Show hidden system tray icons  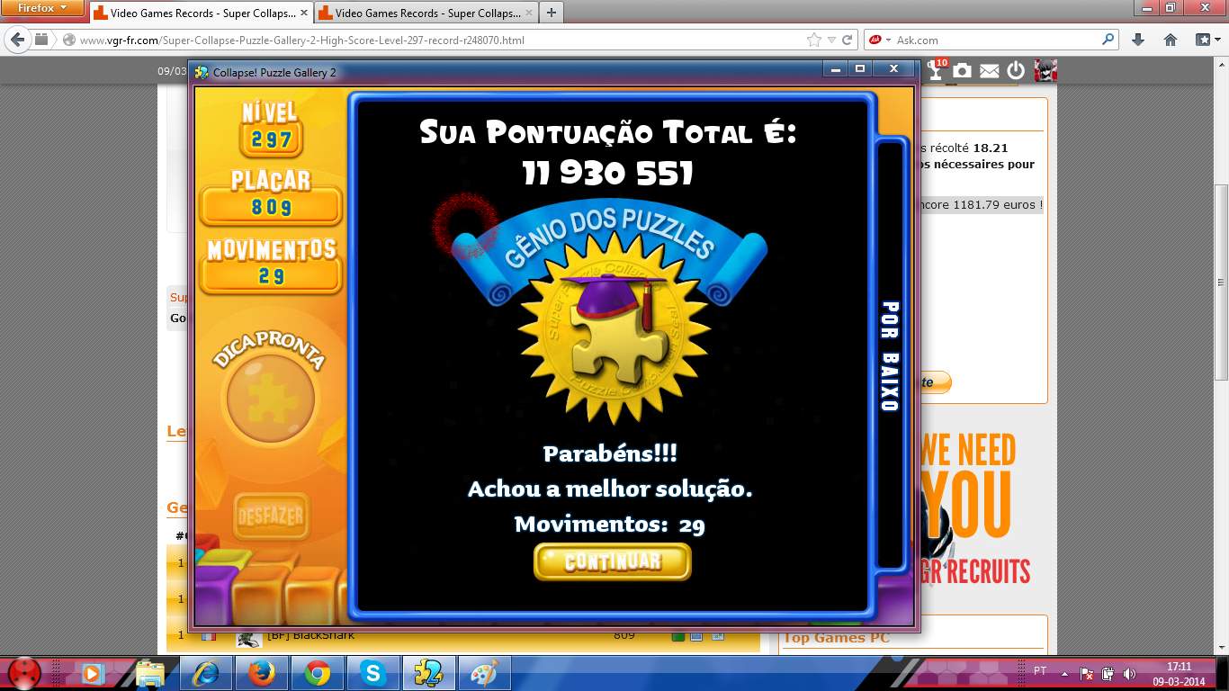[x=1065, y=672]
